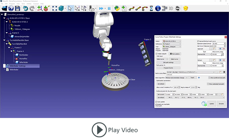Viewport: 229px width, 139px height.
Task: Open the Robot selection dropdown
Action: coord(172,41)
